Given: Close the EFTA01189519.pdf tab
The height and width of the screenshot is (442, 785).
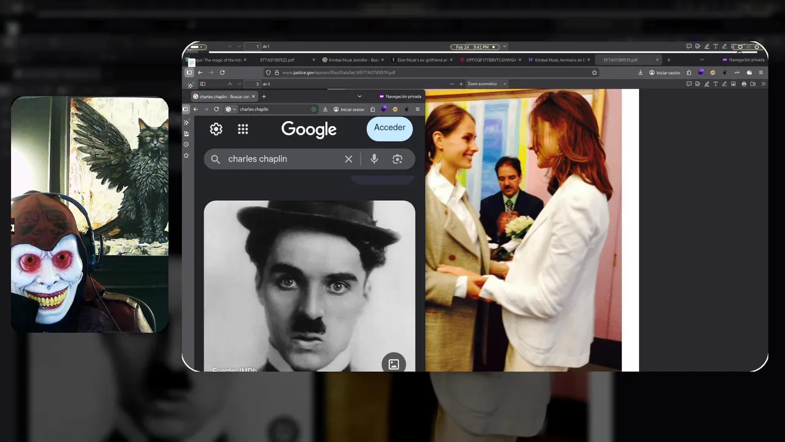Looking at the screenshot, I should (x=657, y=60).
